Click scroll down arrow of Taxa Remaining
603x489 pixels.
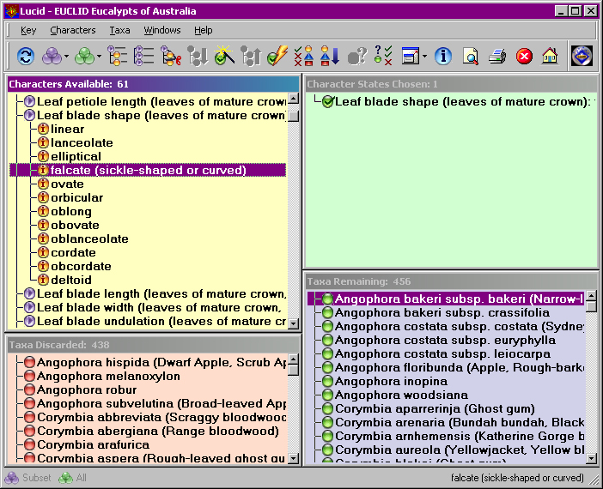[x=591, y=458]
